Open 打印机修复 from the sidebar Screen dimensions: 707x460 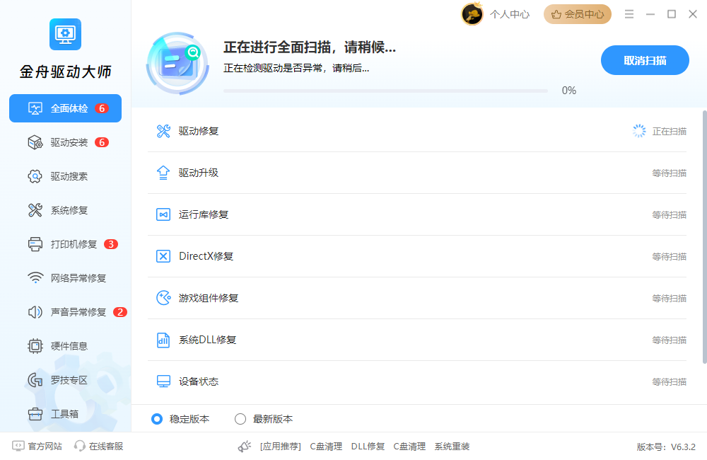(x=65, y=244)
